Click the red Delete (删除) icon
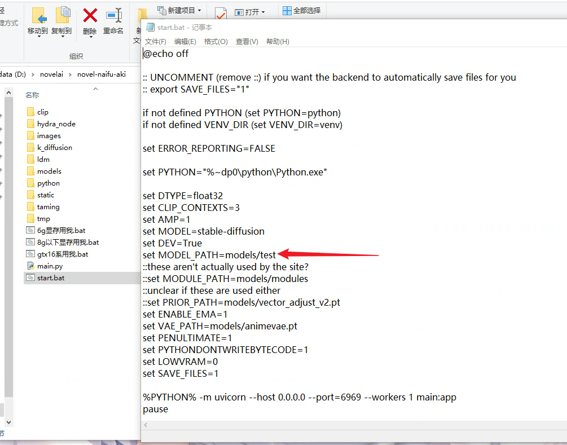567x445 pixels. point(90,16)
